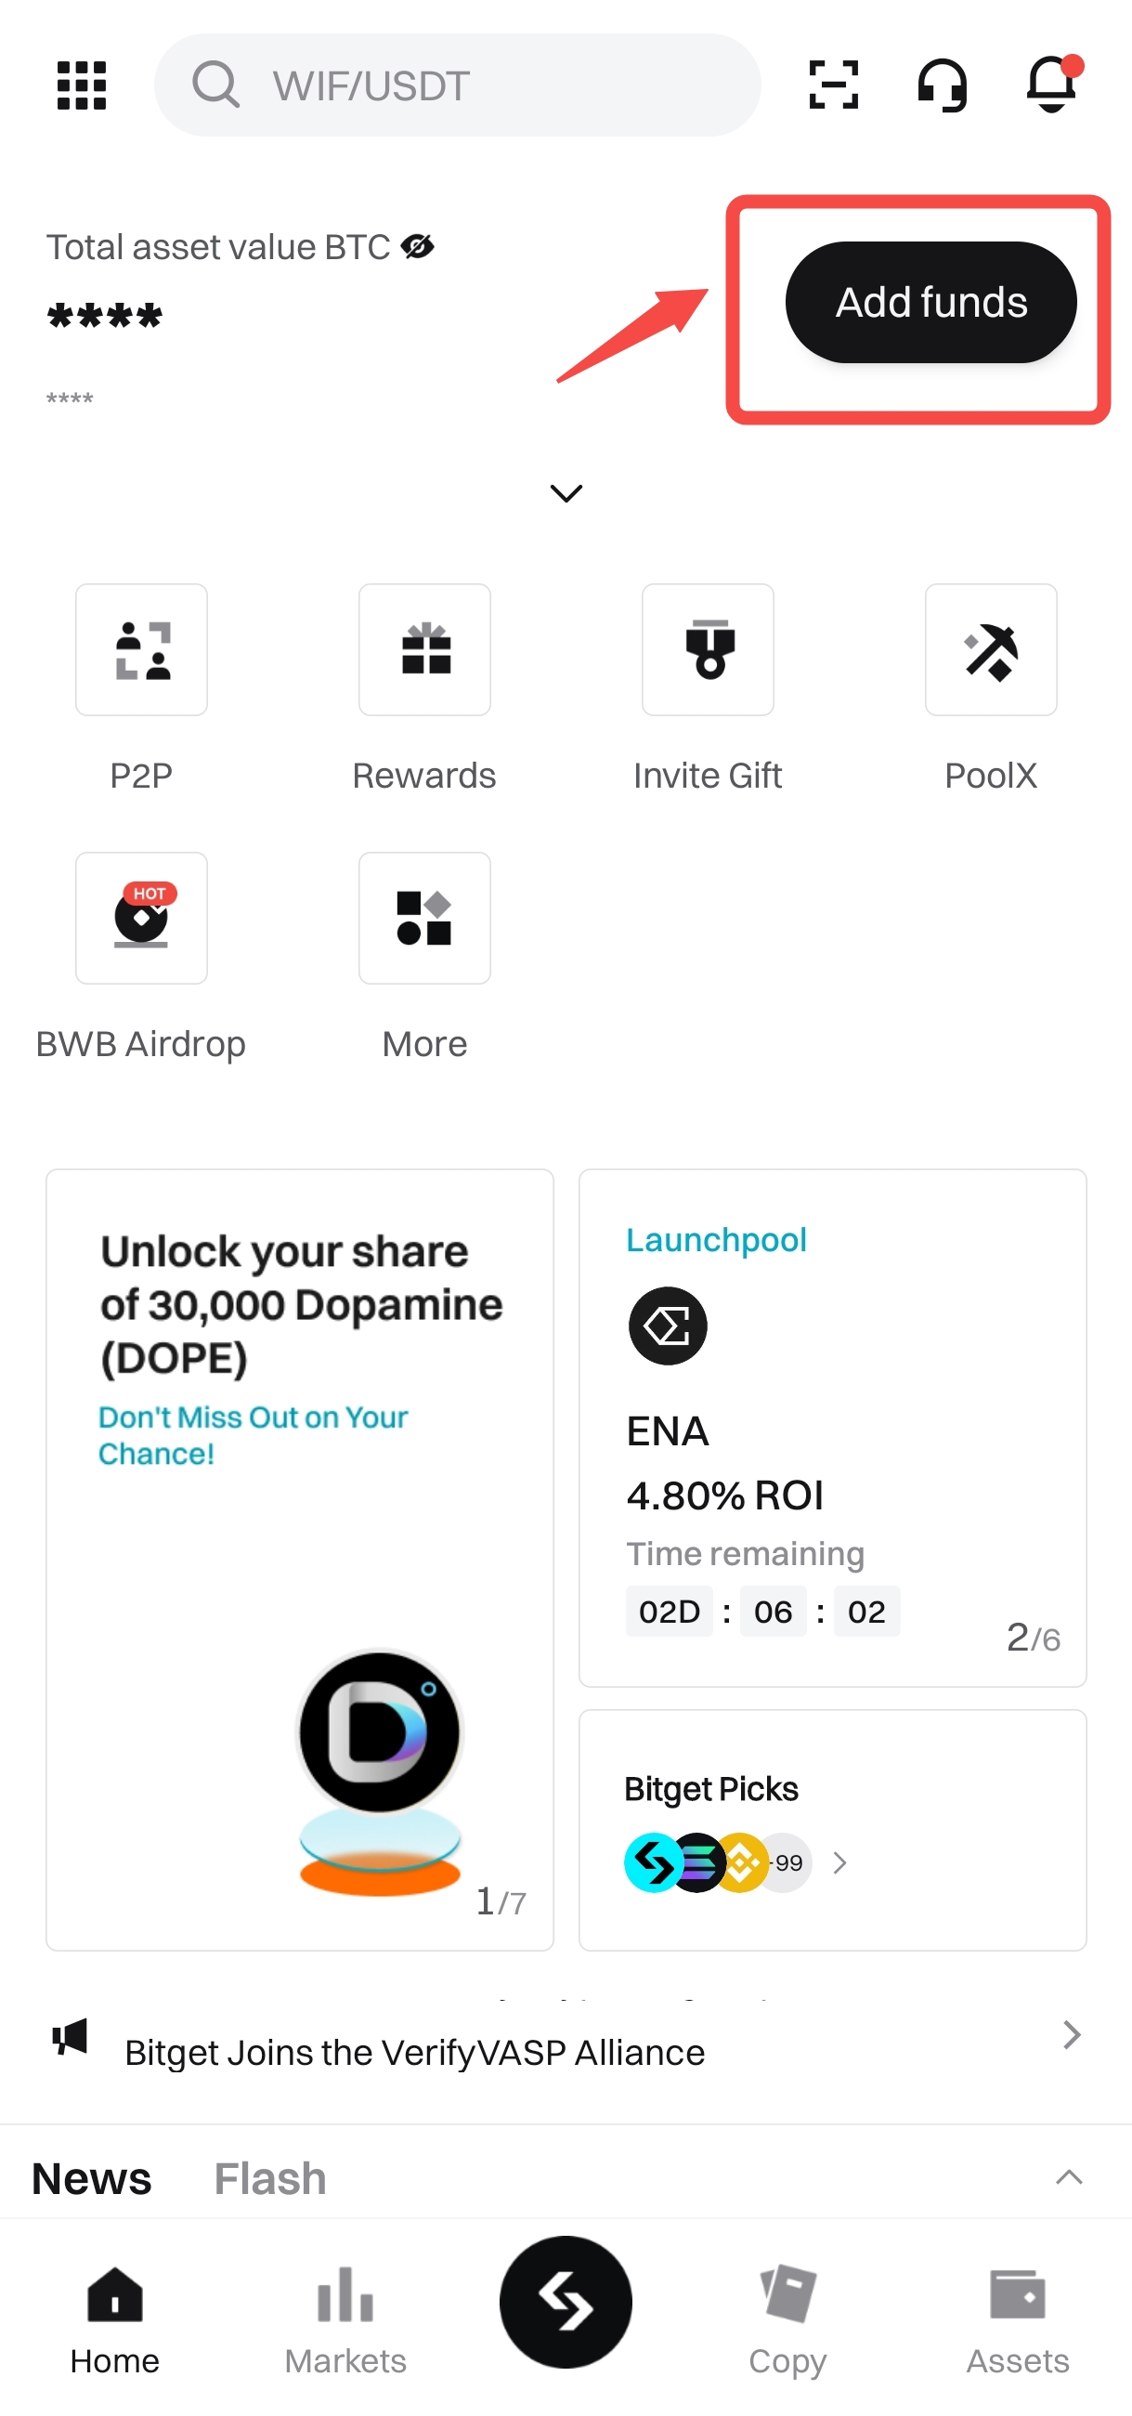Open notifications bell icon
The image size is (1132, 2416).
1053,84
